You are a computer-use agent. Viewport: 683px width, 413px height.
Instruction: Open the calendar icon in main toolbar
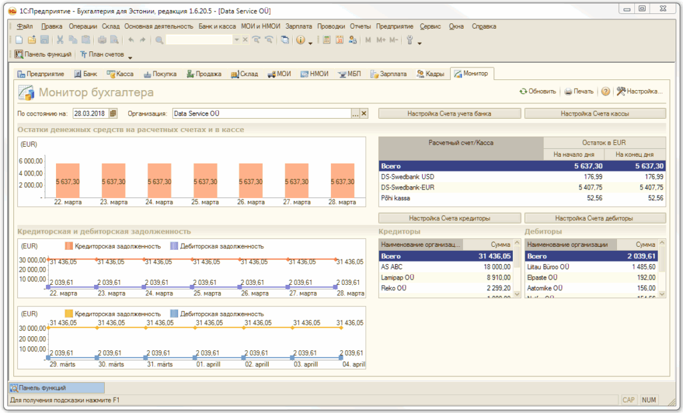(x=339, y=40)
